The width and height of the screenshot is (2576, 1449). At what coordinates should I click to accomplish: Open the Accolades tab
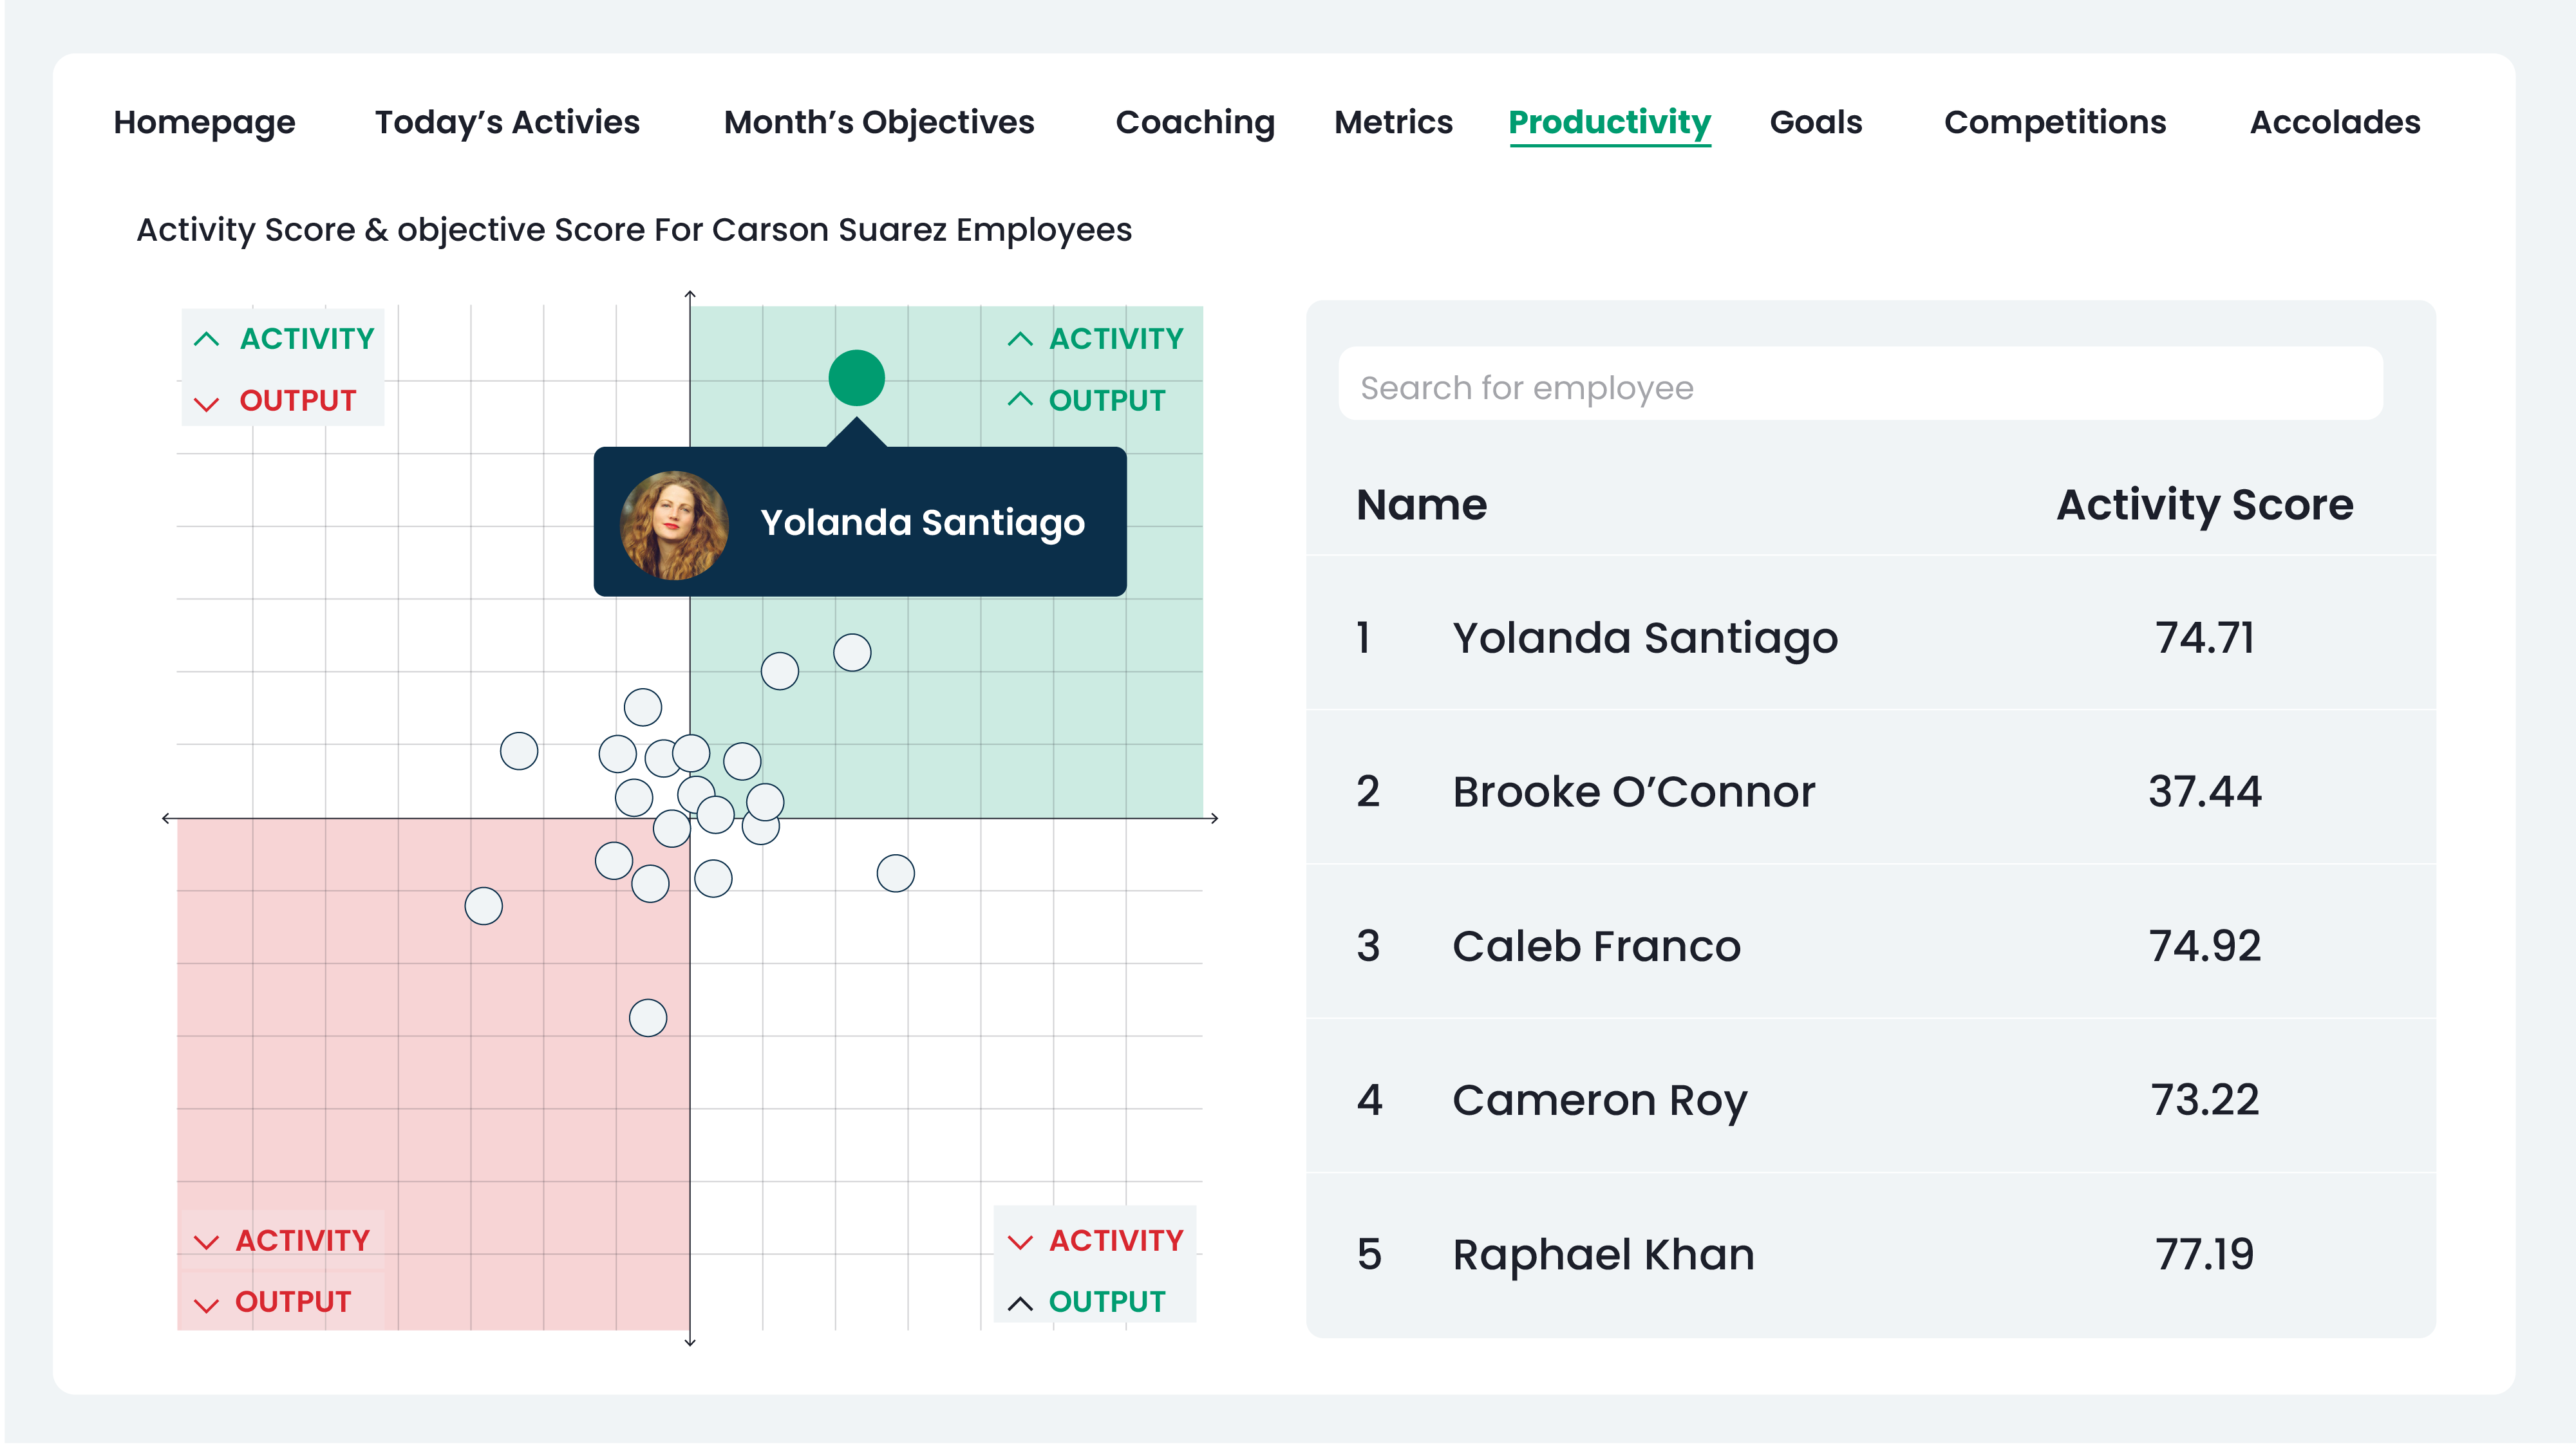[x=2334, y=122]
